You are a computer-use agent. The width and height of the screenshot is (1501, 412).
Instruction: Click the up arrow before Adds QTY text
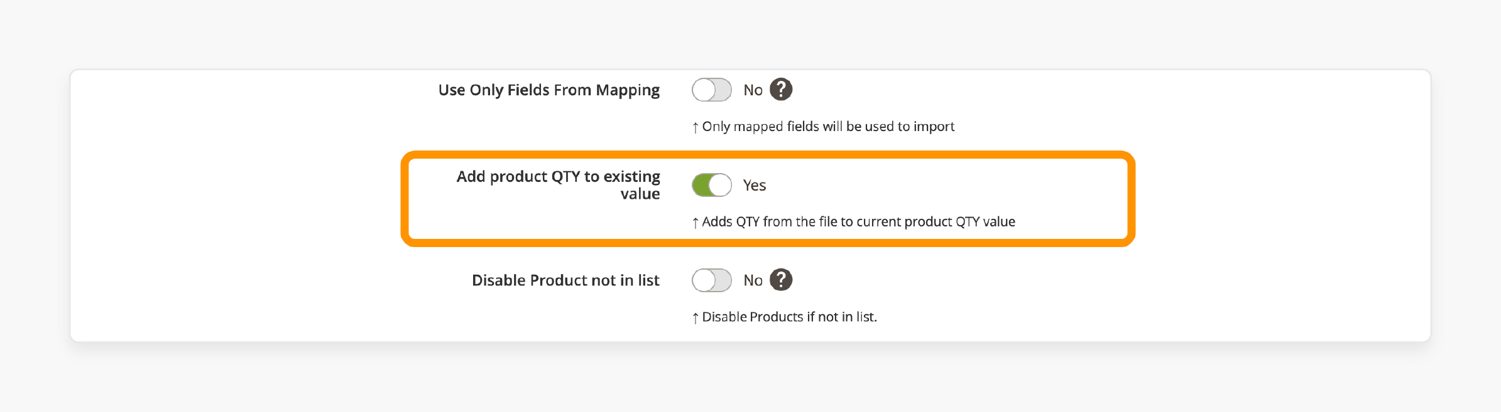coord(695,221)
